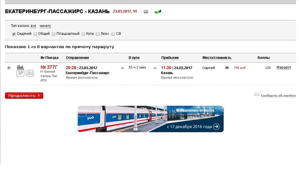The width and height of the screenshot is (299, 177).
Task: Select the radio button for train 377Г
Action: click(9, 68)
